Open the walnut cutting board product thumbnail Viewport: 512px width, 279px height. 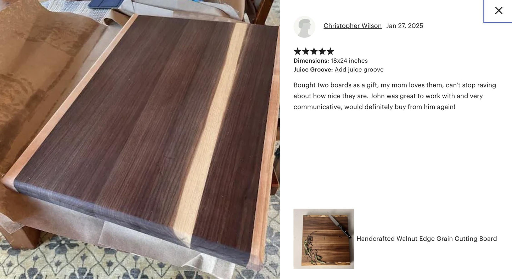coord(323,239)
